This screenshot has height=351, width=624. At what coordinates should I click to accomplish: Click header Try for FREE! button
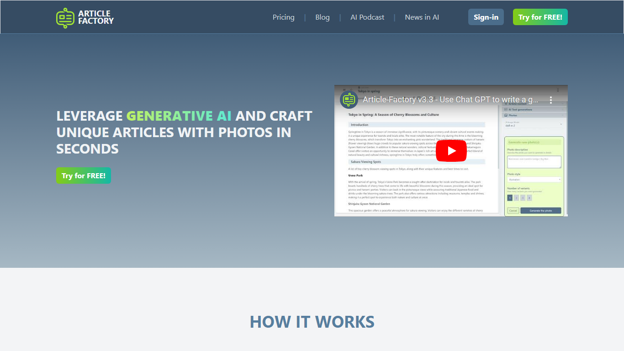coord(540,17)
